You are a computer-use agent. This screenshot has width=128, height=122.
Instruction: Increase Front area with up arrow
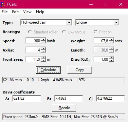point(43,58)
